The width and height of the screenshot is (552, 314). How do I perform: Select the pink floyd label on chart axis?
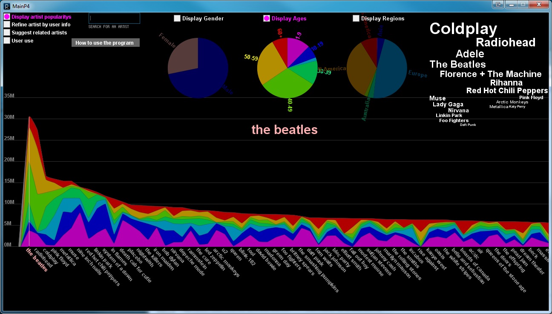60,257
